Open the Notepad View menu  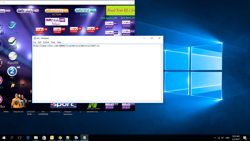tap(53, 42)
